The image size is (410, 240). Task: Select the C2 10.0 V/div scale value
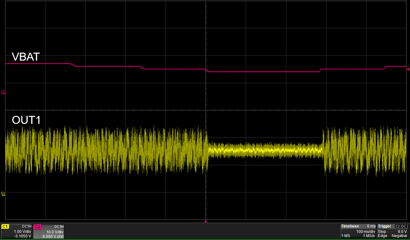click(55, 231)
